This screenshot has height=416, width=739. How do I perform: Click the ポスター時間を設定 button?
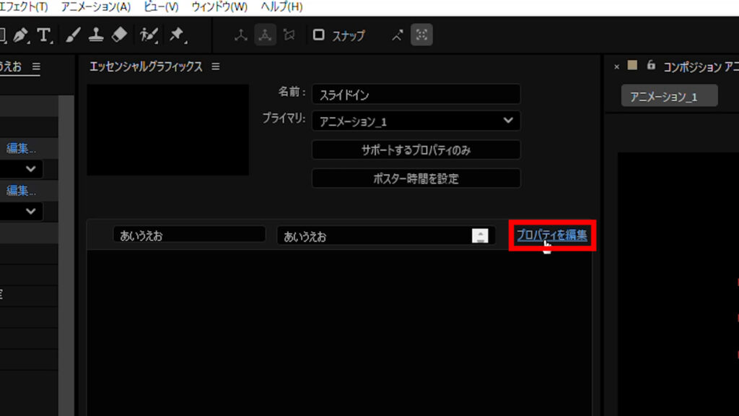[x=416, y=178]
